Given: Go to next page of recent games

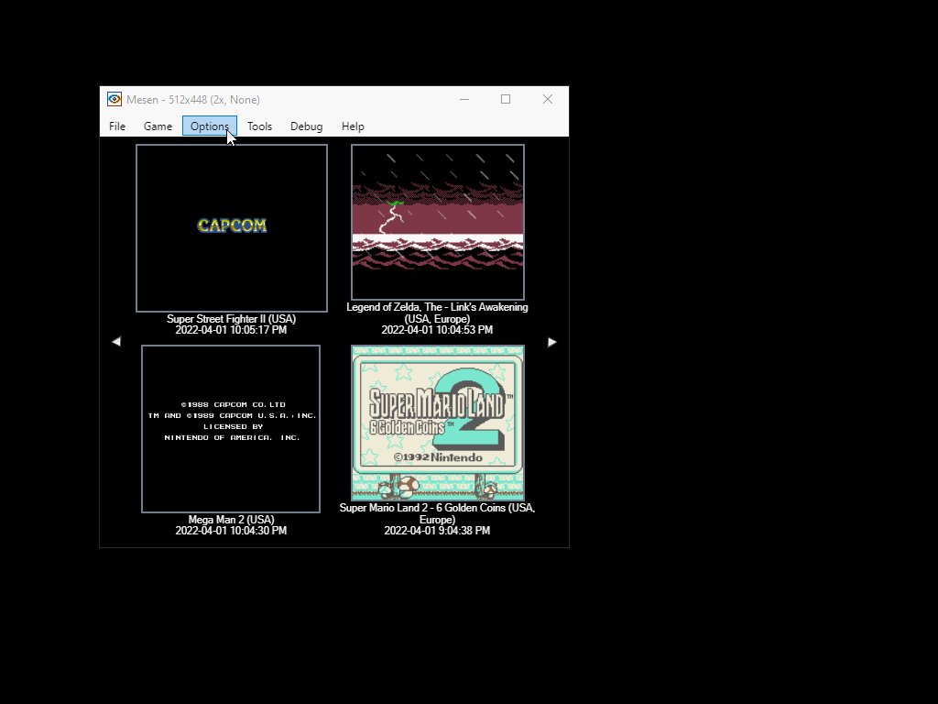Looking at the screenshot, I should pyautogui.click(x=552, y=342).
